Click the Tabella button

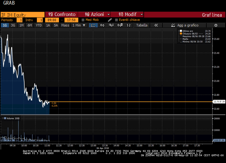pos(142,25)
